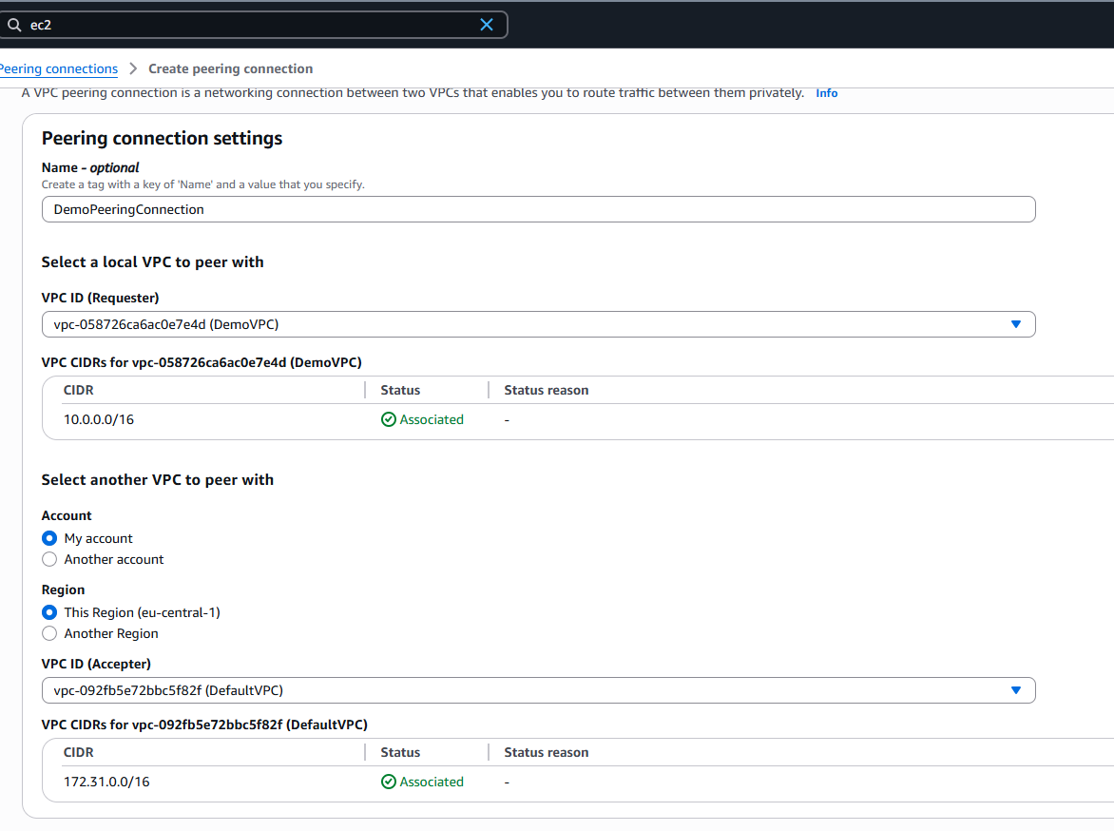Click the Accepter dropdown arrow
Screen dimensions: 1114x831
coord(1015,690)
